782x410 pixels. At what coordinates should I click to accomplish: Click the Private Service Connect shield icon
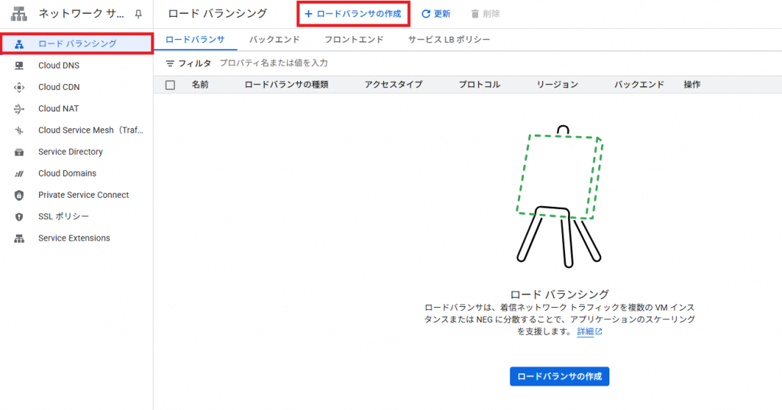click(19, 195)
